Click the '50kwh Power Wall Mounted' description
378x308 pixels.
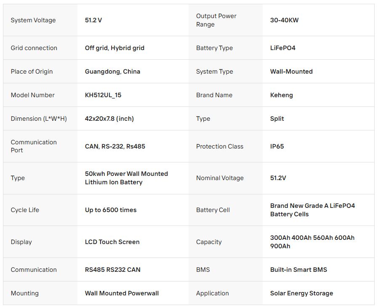point(126,174)
